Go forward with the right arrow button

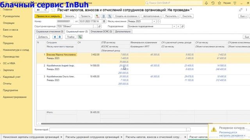(x=45, y=10)
